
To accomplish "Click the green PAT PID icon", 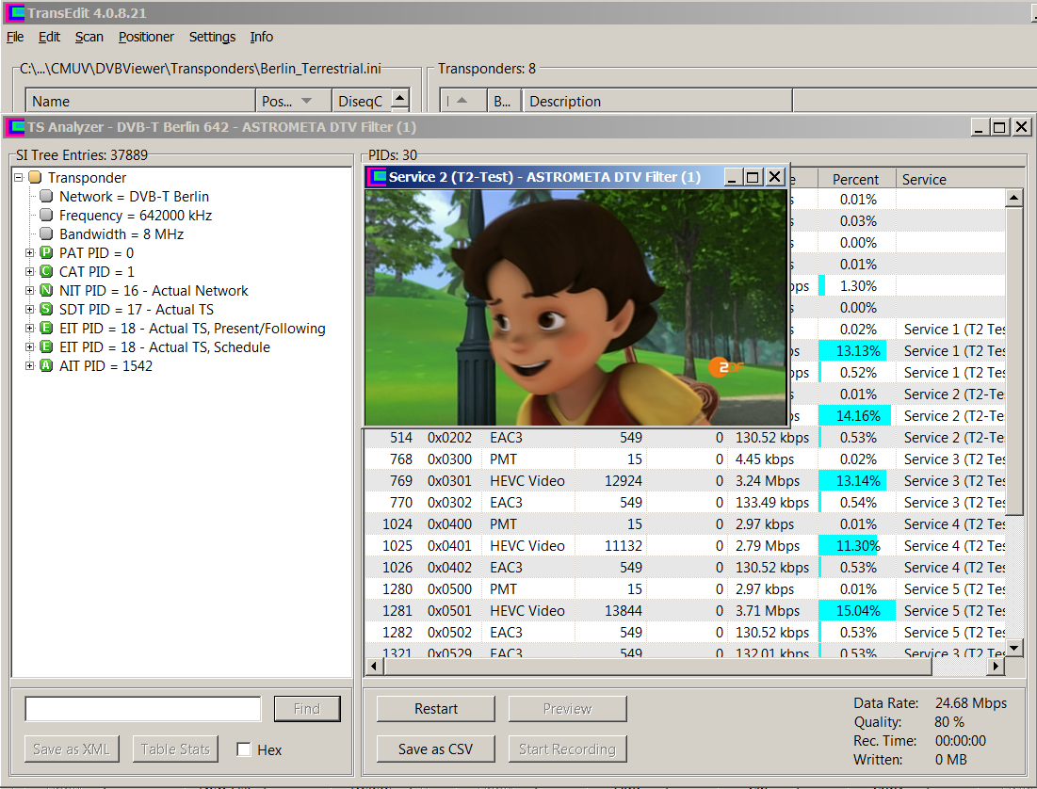I will 46,253.
